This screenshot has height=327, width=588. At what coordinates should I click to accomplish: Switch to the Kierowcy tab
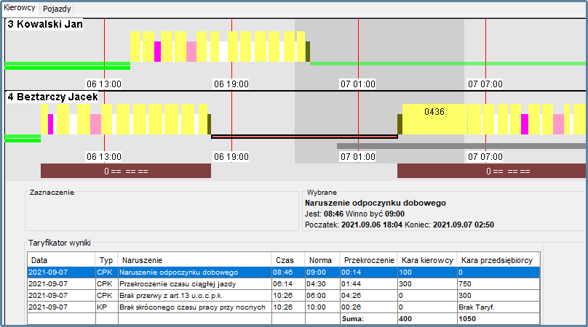point(20,8)
